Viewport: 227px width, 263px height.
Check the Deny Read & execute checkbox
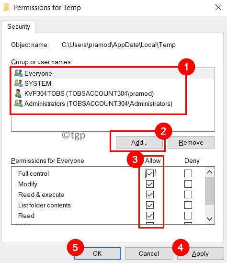pyautogui.click(x=188, y=194)
